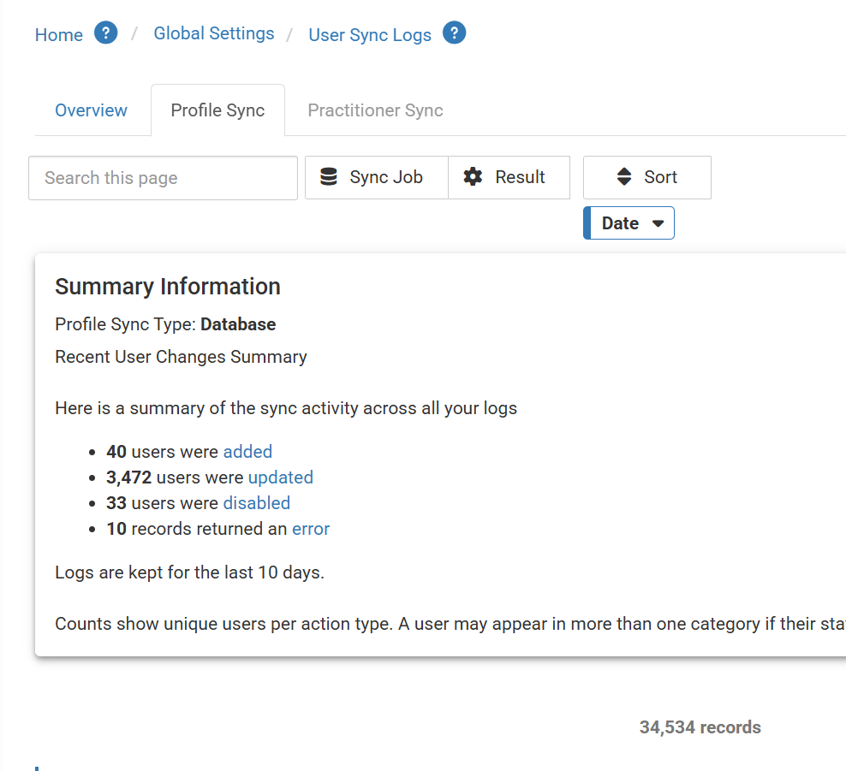
Task: Expand the Date sort dropdown
Action: (629, 223)
